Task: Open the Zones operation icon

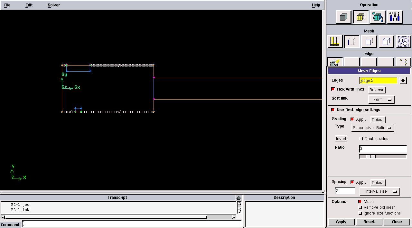Action: tap(378, 17)
